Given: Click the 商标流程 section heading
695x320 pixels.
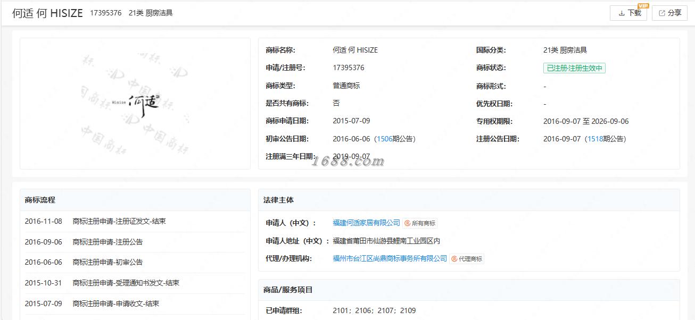Looking at the screenshot, I should [x=40, y=200].
